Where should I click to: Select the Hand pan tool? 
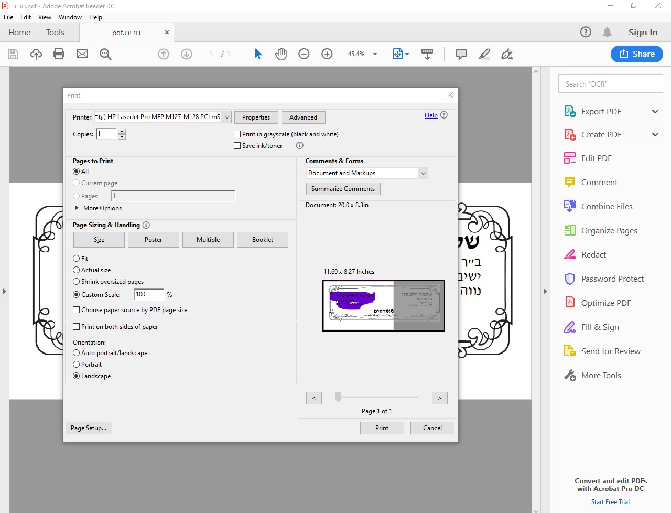pyautogui.click(x=281, y=54)
